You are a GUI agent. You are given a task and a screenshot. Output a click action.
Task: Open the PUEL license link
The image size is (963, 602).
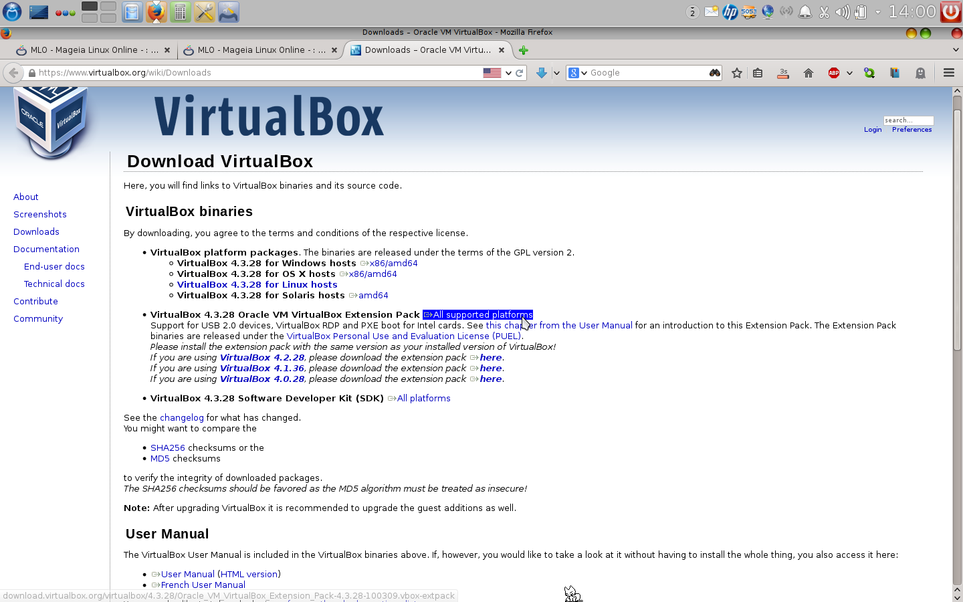click(404, 336)
